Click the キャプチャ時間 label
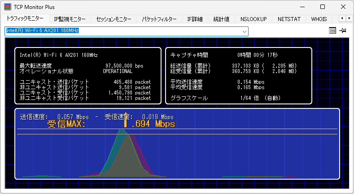The height and width of the screenshot is (194, 354). pos(189,55)
